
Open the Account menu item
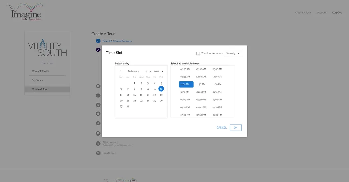(x=321, y=13)
